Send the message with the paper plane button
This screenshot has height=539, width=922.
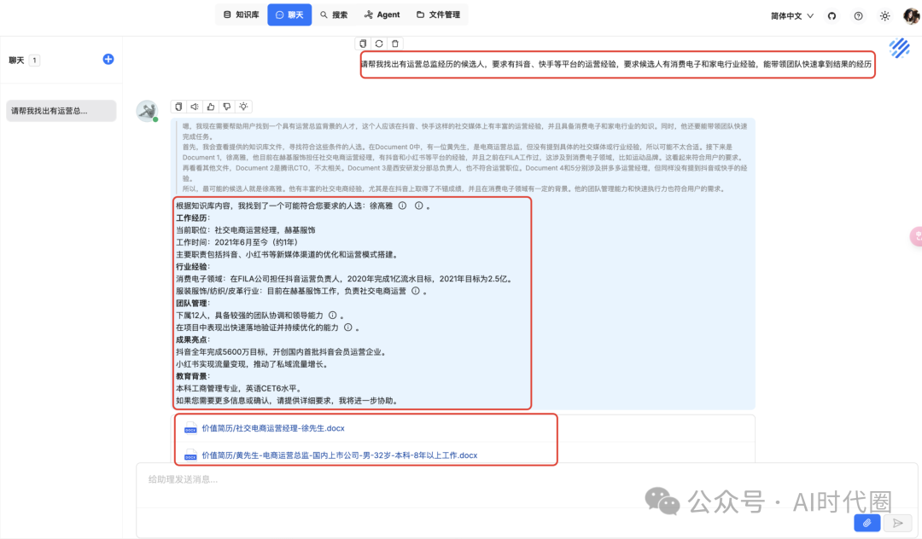pos(898,523)
